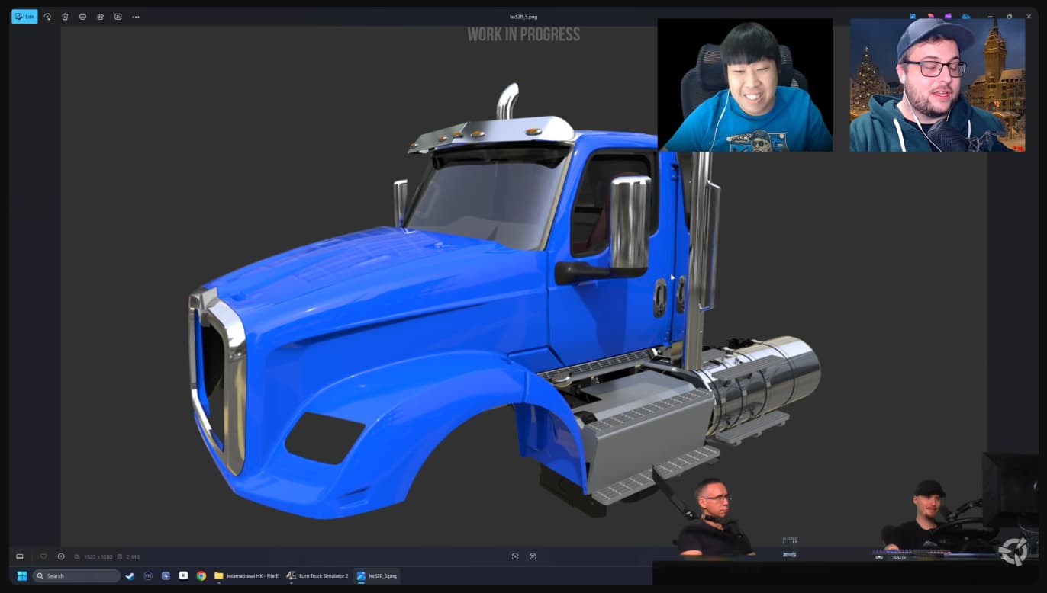
Task: Select the hx520_5.png taskbar item
Action: (377, 575)
